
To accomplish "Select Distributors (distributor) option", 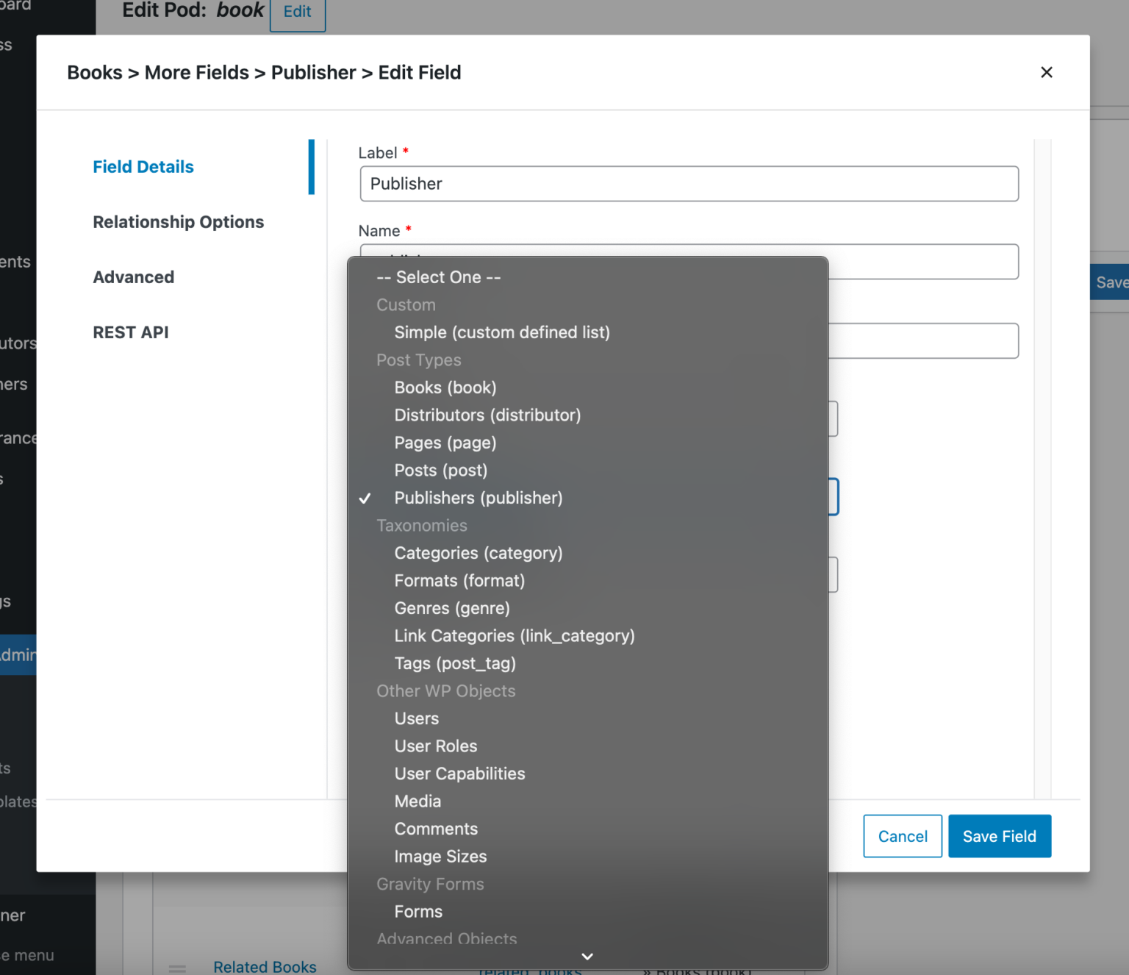I will click(x=487, y=415).
